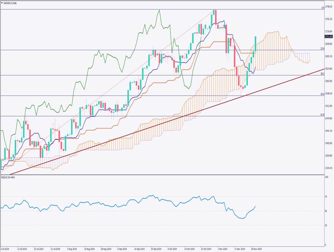Screen dimensions: 334x252
Task: Click the 2619.80 price axis label
Action: pyautogui.click(x=329, y=69)
